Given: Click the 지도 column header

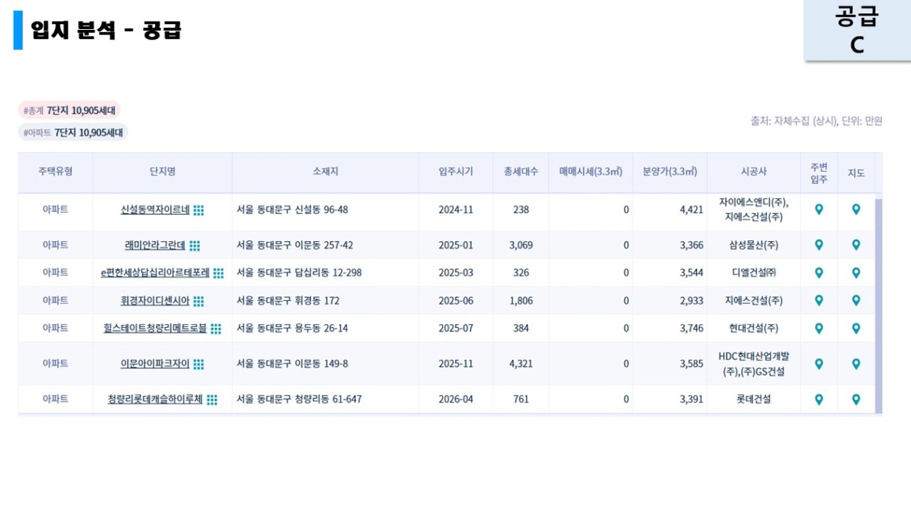Looking at the screenshot, I should pyautogui.click(x=856, y=171).
